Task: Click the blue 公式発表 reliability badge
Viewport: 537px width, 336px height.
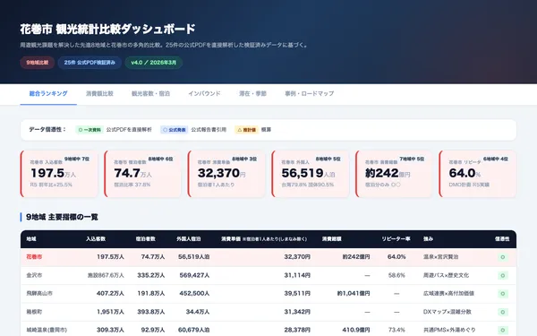Action: point(175,130)
